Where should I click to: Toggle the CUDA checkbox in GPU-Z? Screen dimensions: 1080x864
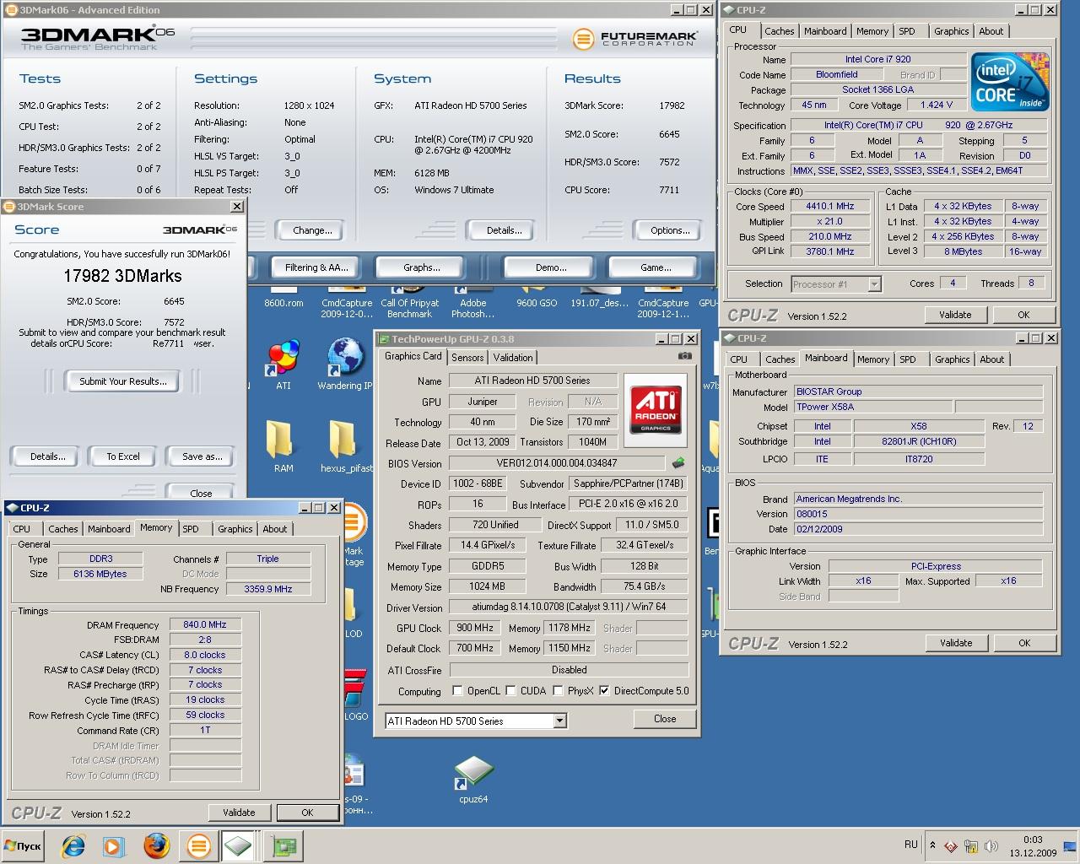coord(510,691)
